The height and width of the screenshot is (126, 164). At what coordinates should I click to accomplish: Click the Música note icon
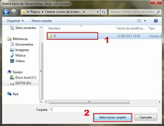12,55
